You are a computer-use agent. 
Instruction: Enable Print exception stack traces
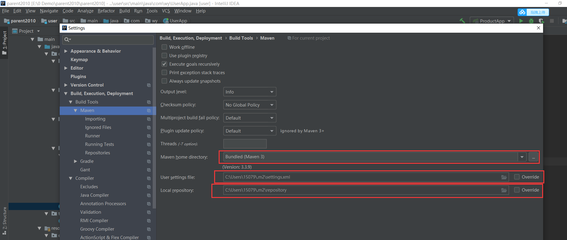(164, 72)
